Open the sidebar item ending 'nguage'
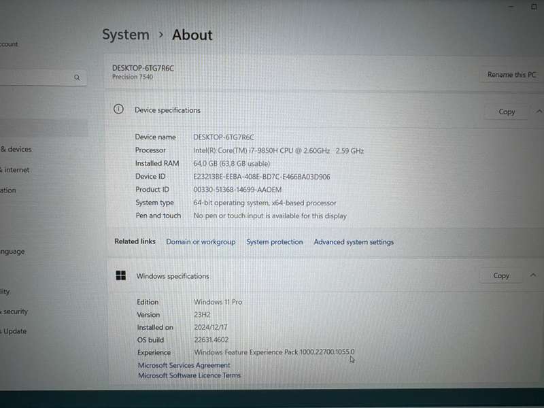Viewport: 544px width, 408px height. 12,251
